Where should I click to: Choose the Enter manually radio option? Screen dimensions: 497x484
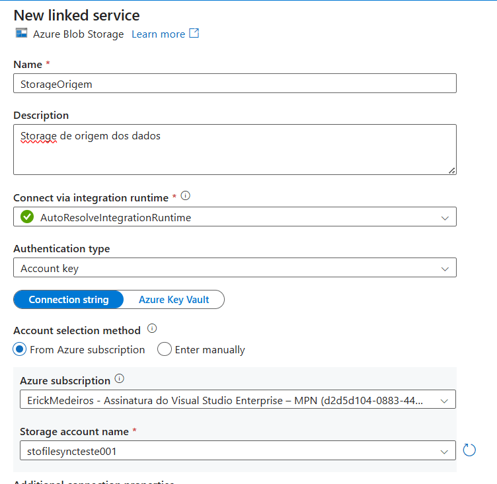click(x=165, y=350)
